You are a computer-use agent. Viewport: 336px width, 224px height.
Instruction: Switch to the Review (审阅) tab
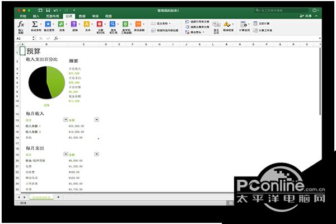click(95, 16)
